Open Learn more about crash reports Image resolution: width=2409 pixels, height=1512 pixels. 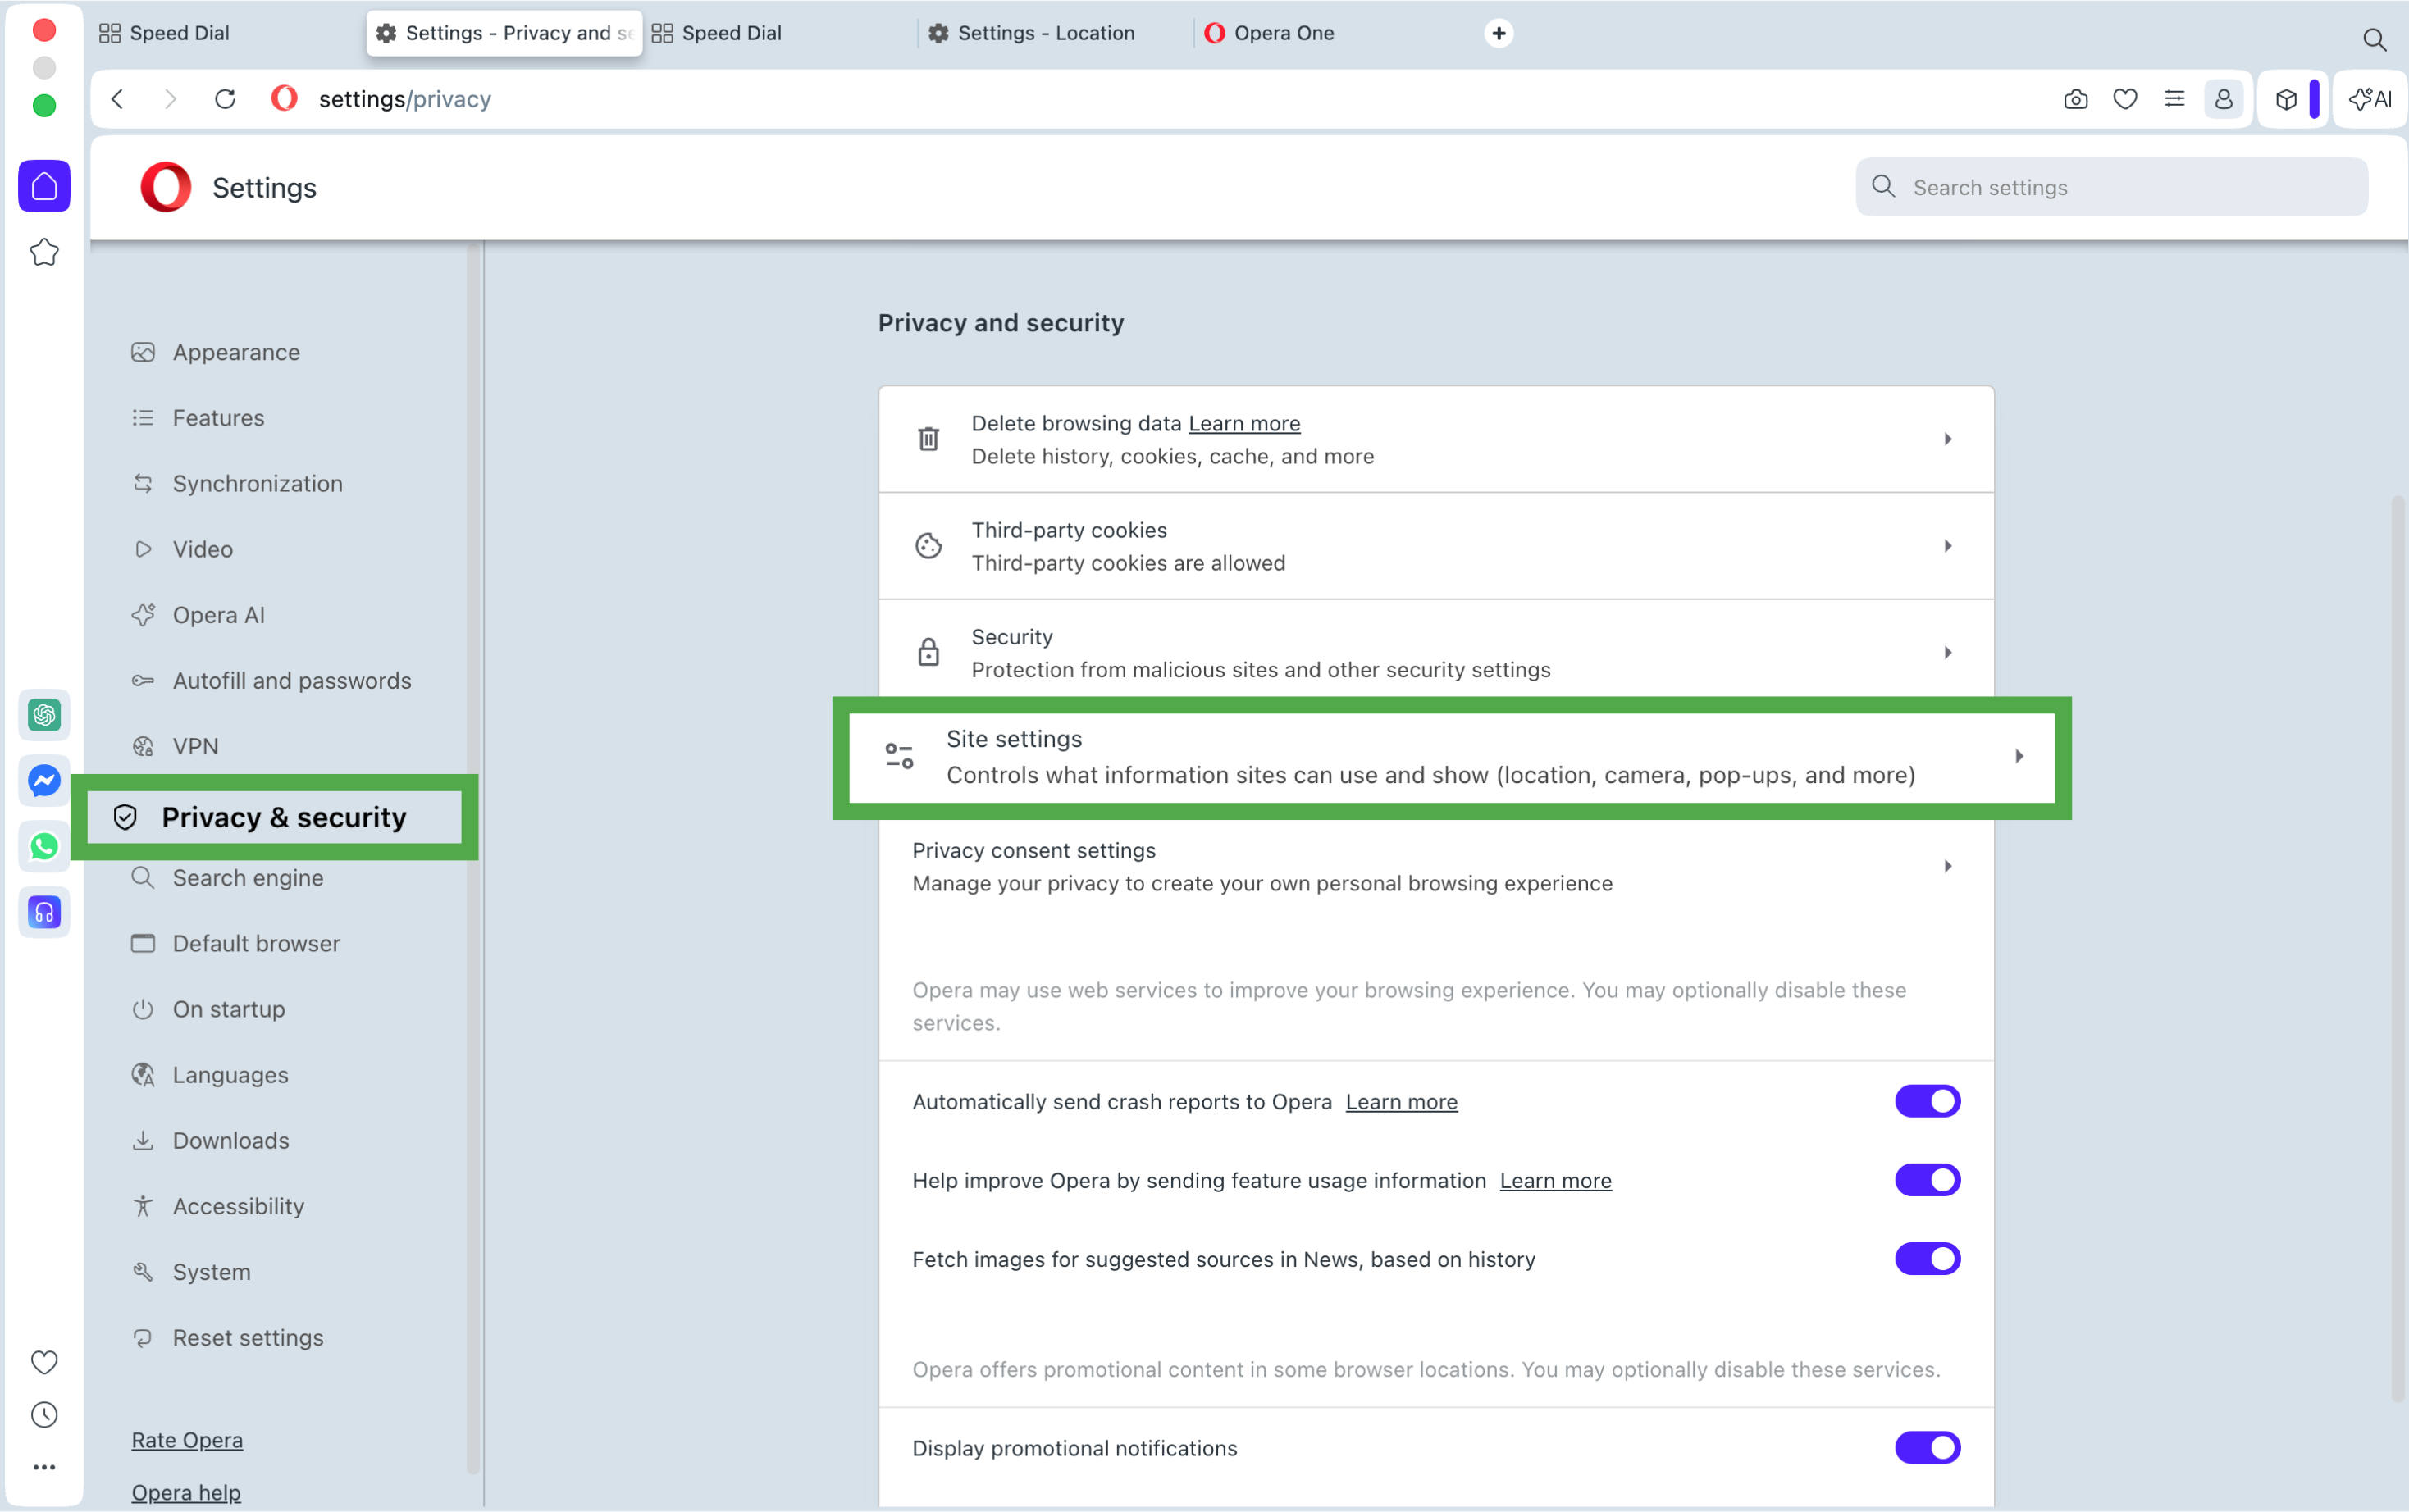coord(1401,1101)
